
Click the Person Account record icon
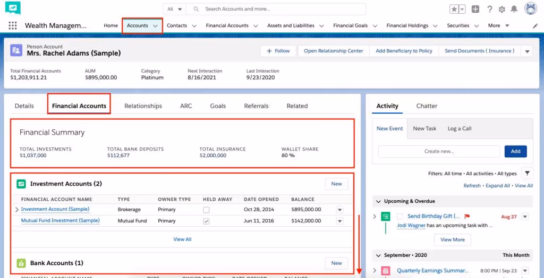coord(16,50)
